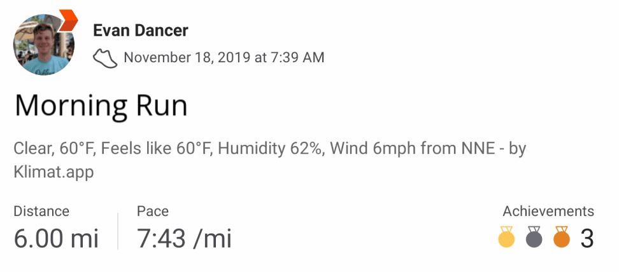Click the Achievements heading
This screenshot has width=619, height=272.
548,211
